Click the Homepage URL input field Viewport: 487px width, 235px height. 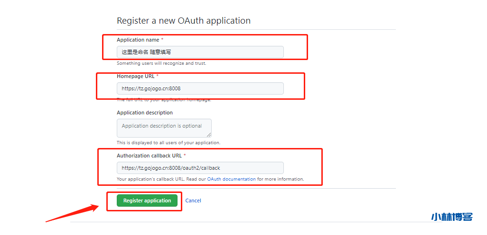pyautogui.click(x=200, y=88)
